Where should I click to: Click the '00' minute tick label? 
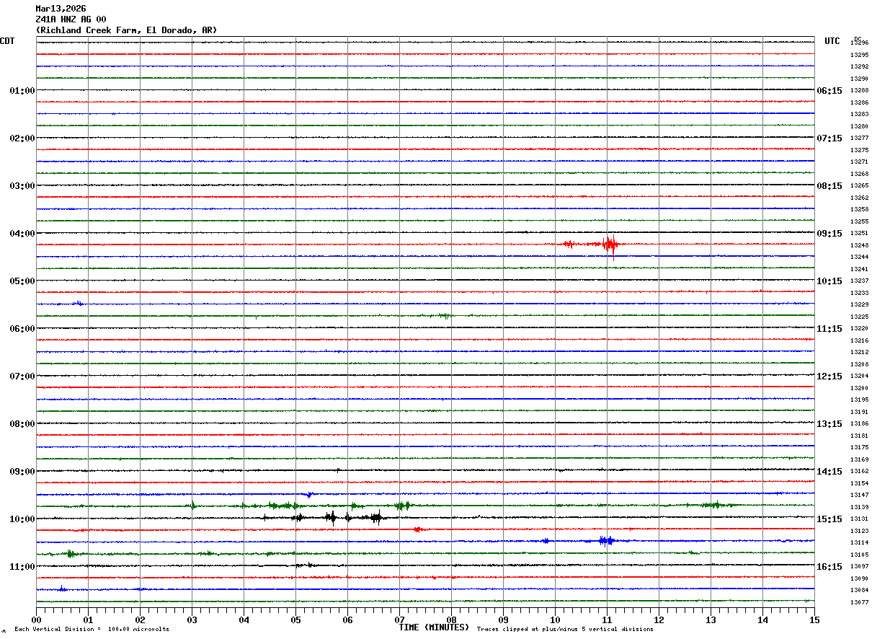tap(36, 620)
